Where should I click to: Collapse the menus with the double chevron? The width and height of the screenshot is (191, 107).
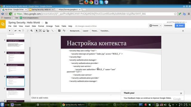point(183,31)
